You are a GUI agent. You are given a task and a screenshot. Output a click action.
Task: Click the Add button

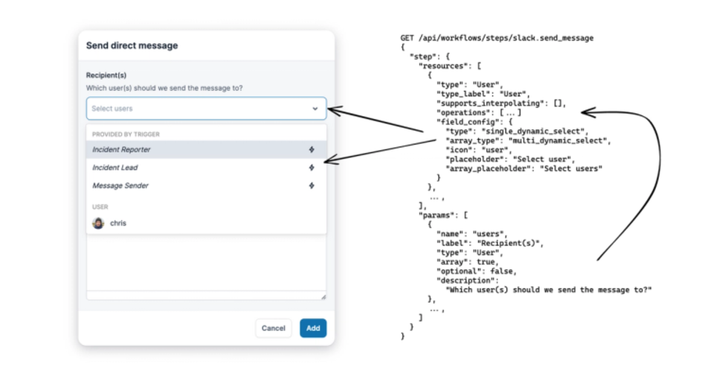(x=313, y=328)
